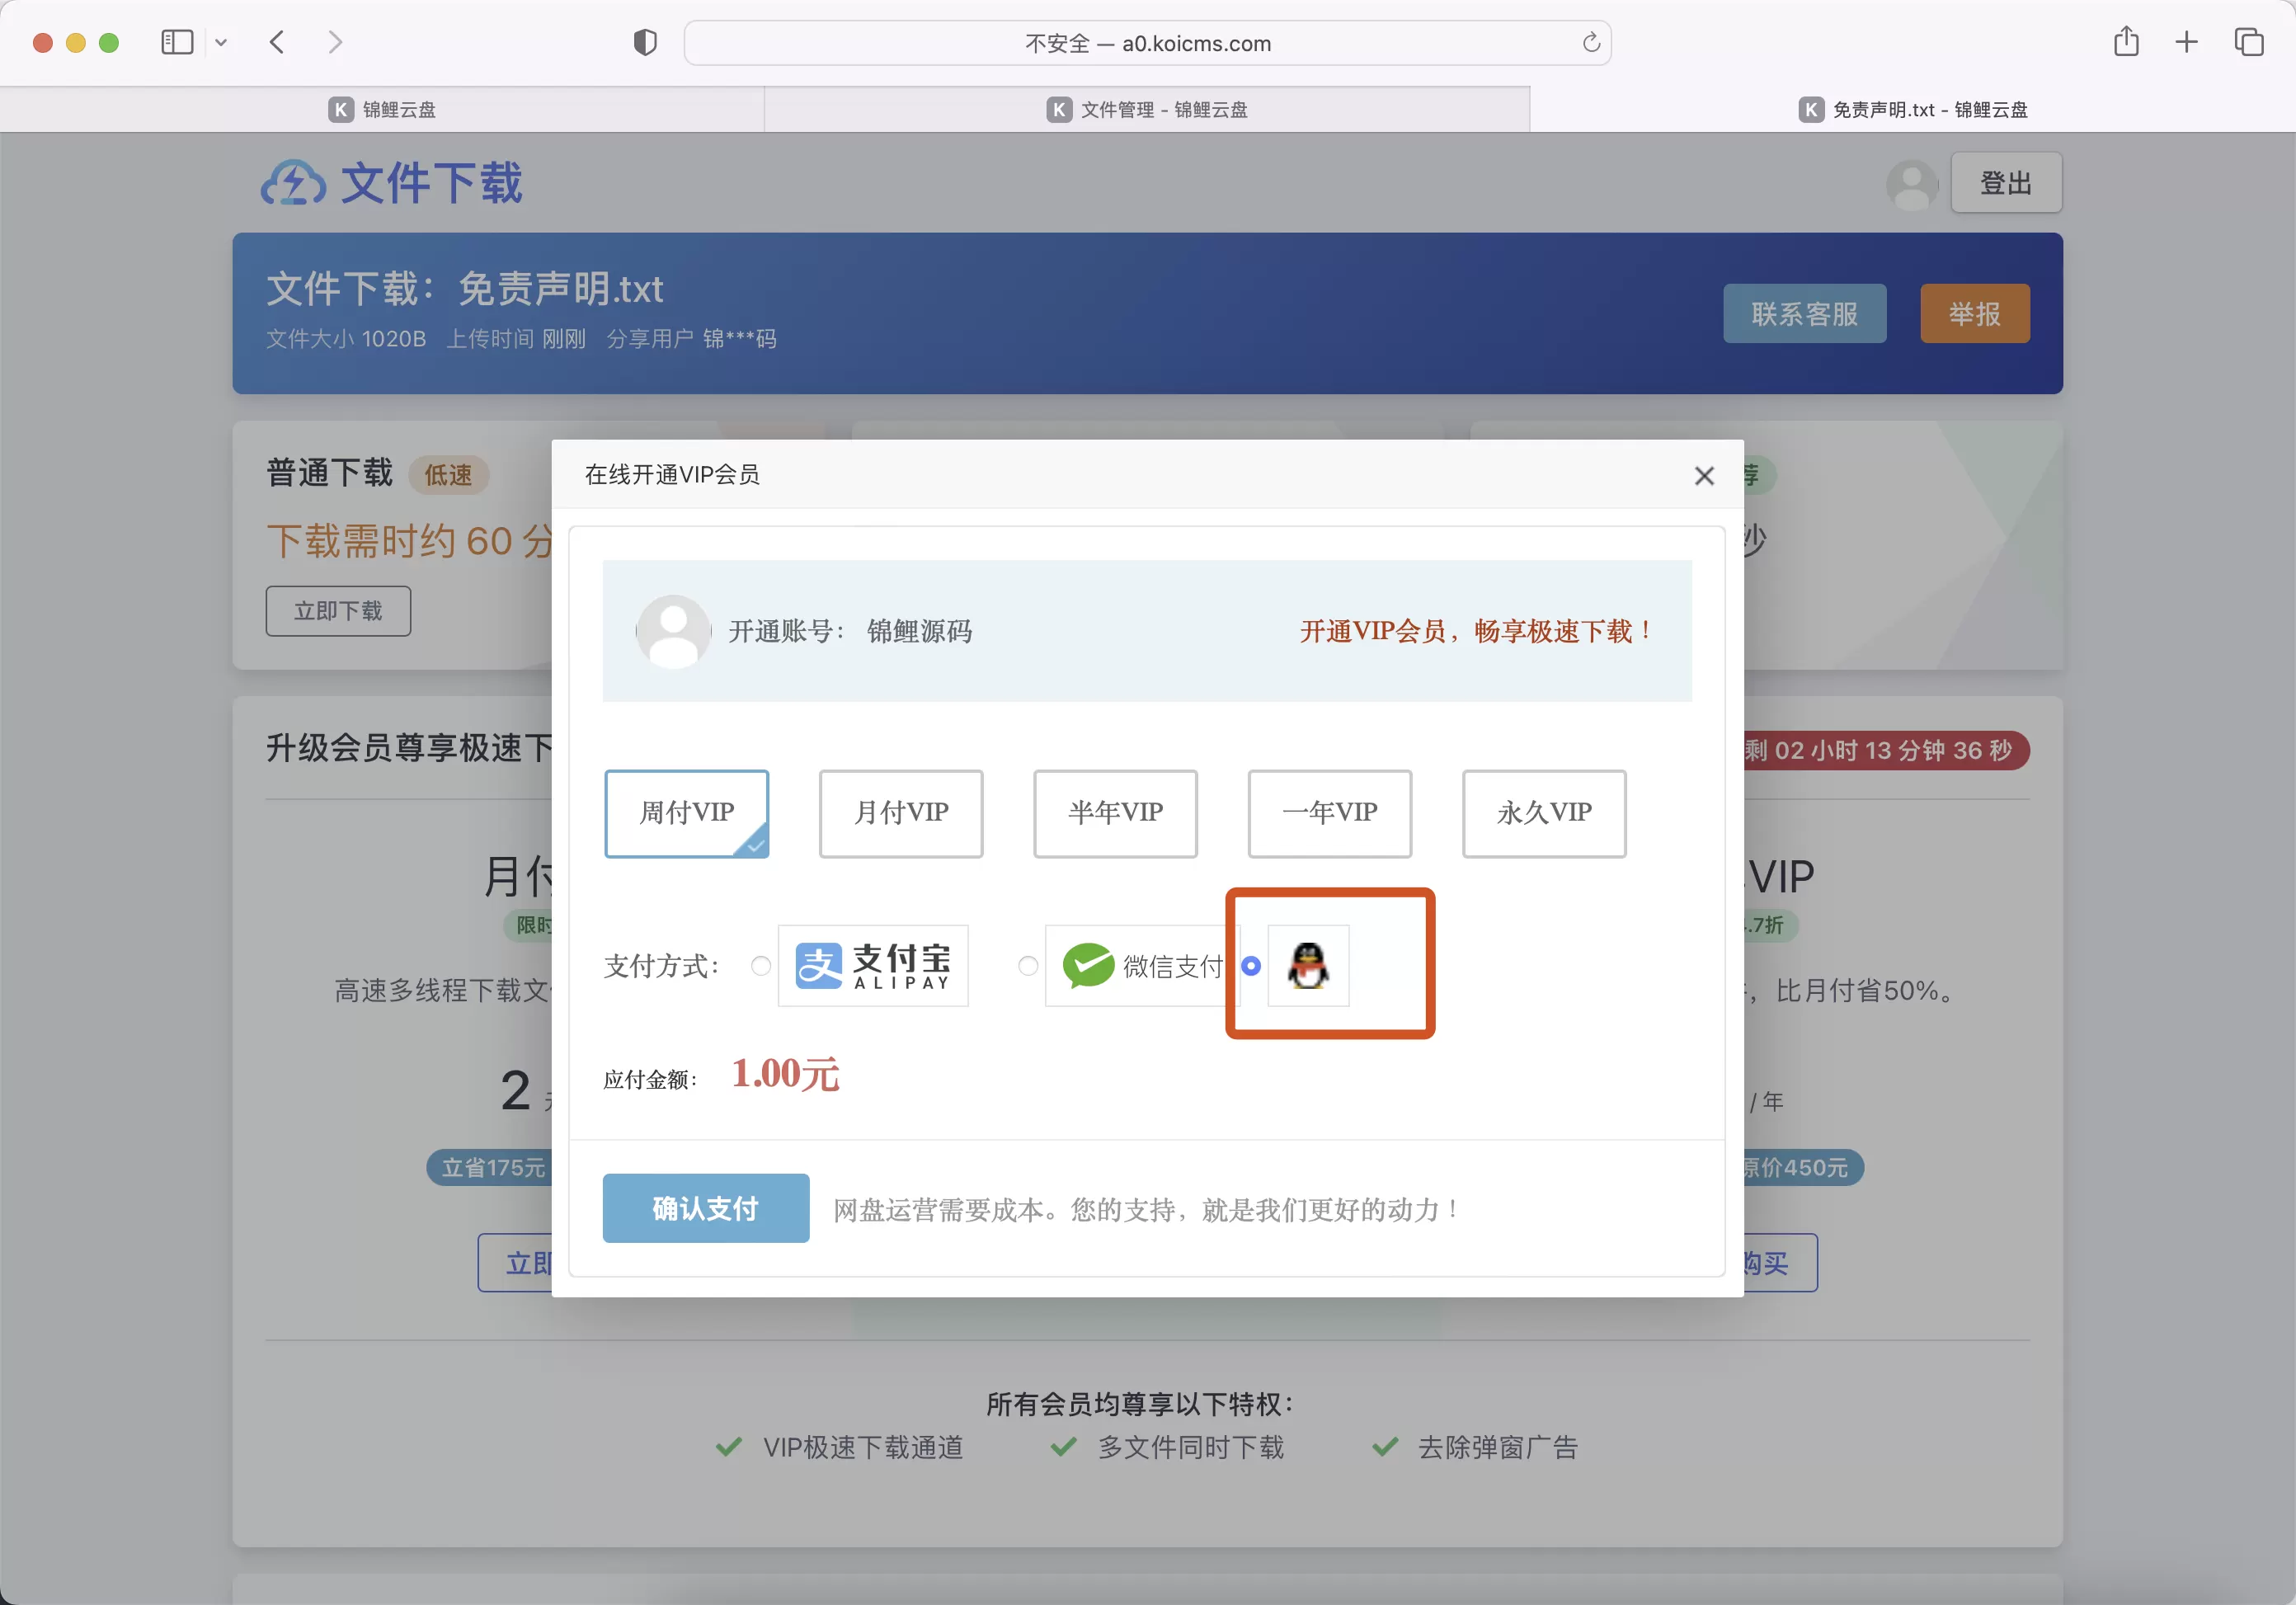Select the 月付VIP plan
This screenshot has width=2296, height=1605.
click(901, 813)
